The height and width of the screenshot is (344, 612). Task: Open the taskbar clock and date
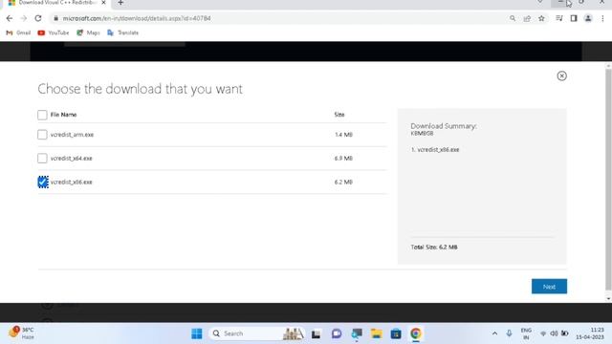[590, 333]
